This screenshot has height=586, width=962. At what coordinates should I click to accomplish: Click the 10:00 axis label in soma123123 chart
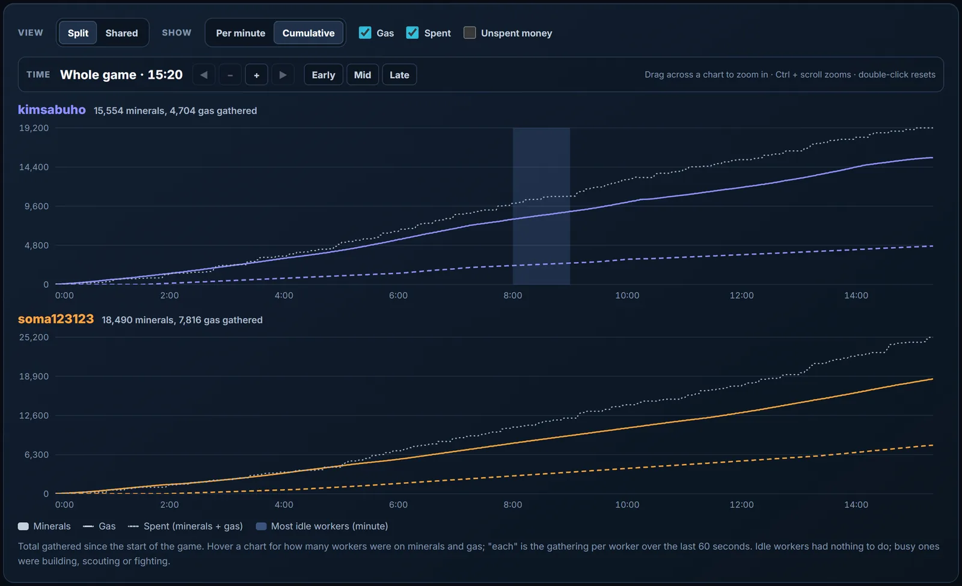point(627,505)
